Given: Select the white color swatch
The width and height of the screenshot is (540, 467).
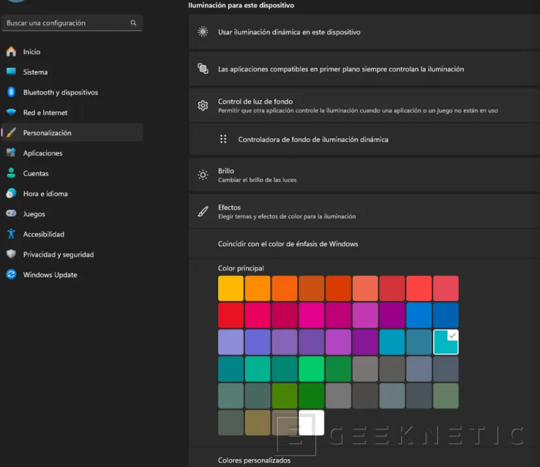Looking at the screenshot, I should [x=311, y=422].
